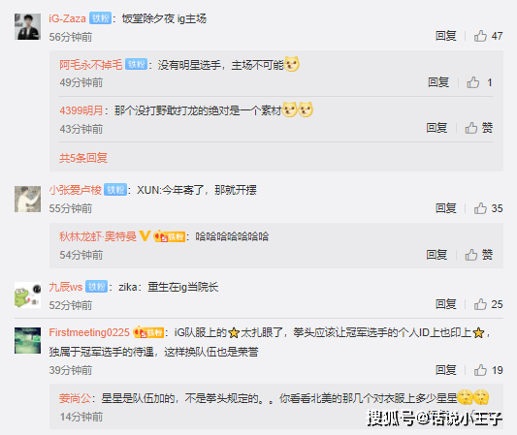Open iG-Zaza's avatar thumbnail
The height and width of the screenshot is (435, 517).
28,27
